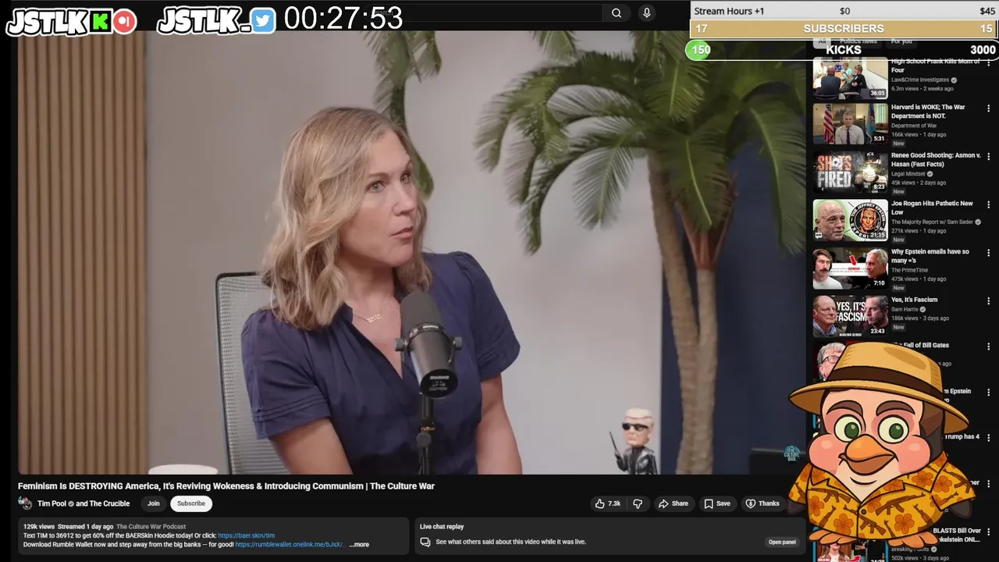
Task: Click 'Joe Rogan Hits Pathetic New Low' title
Action: [932, 208]
